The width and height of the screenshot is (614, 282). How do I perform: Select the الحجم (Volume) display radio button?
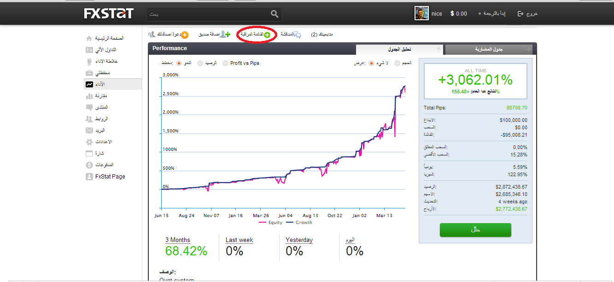pos(397,63)
